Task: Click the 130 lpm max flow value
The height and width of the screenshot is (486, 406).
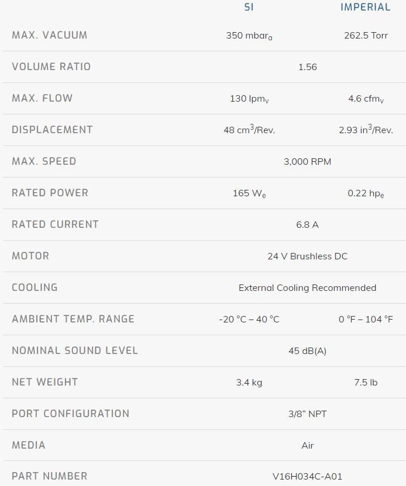Action: pos(249,99)
